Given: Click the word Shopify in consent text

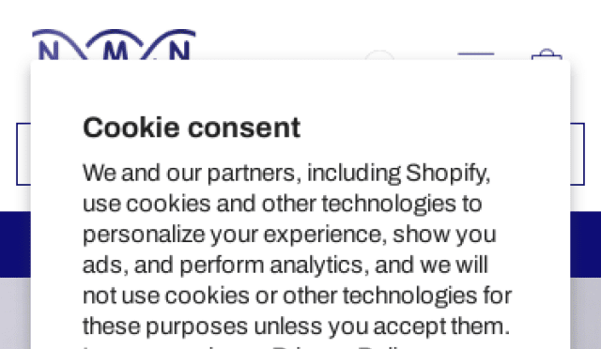Looking at the screenshot, I should pyautogui.click(x=448, y=174).
